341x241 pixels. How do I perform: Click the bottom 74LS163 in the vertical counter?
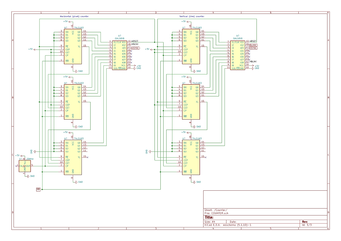(191, 157)
